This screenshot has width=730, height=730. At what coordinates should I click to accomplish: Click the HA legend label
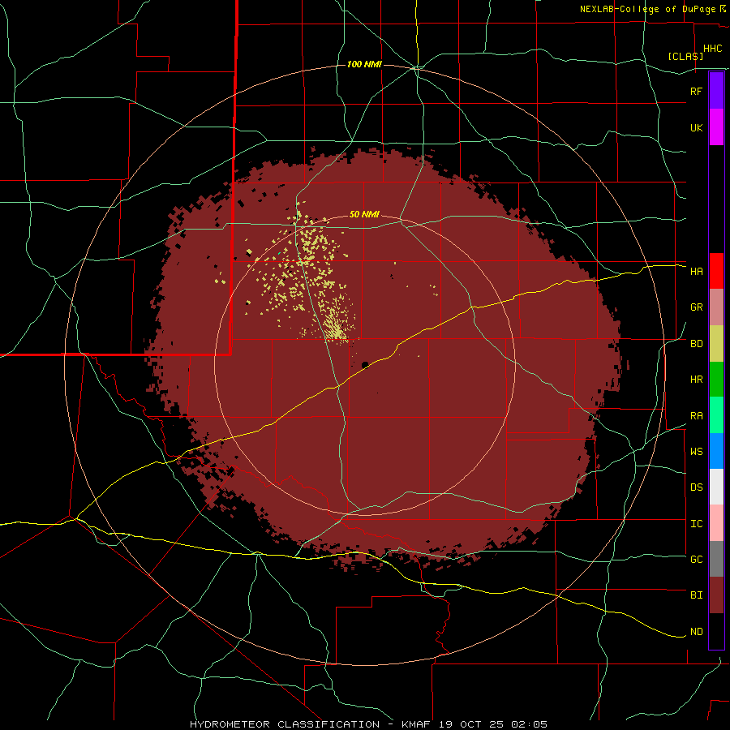[696, 272]
